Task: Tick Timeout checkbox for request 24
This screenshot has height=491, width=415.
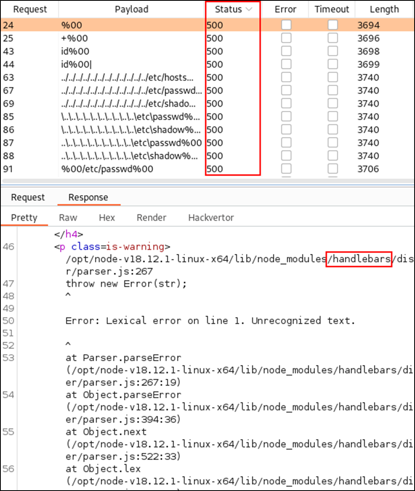Action: click(333, 25)
